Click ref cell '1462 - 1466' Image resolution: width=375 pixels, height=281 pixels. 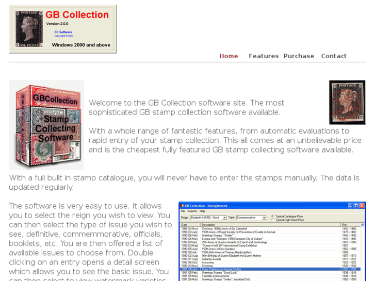pos(349,228)
